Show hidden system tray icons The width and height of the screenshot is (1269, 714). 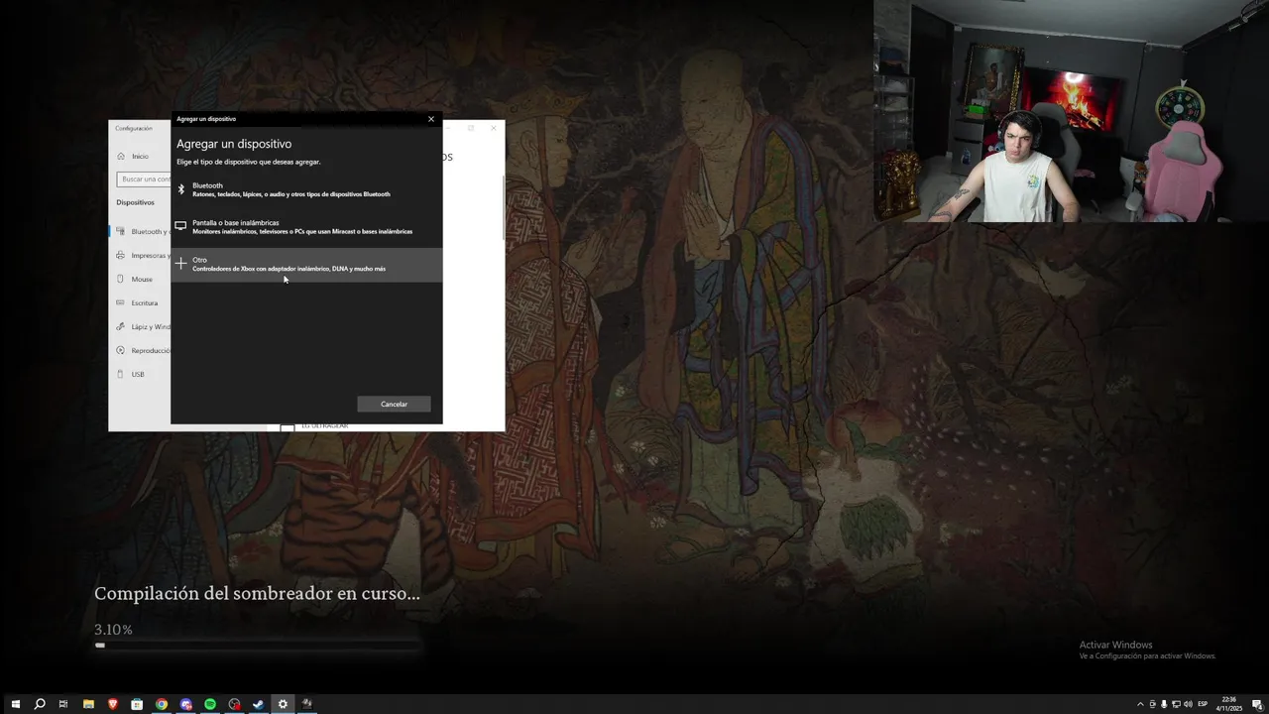pyautogui.click(x=1140, y=704)
